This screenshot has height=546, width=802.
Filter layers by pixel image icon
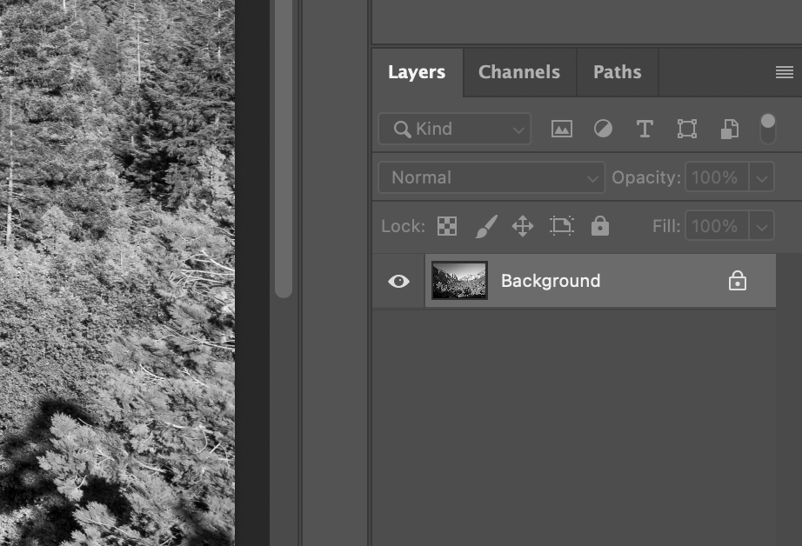561,129
